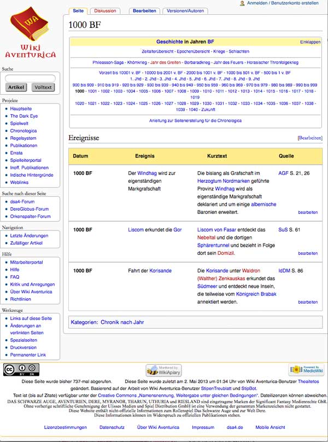The width and height of the screenshot is (328, 442).
Task: Open the Versionen/Autoren tab
Action: click(x=185, y=11)
